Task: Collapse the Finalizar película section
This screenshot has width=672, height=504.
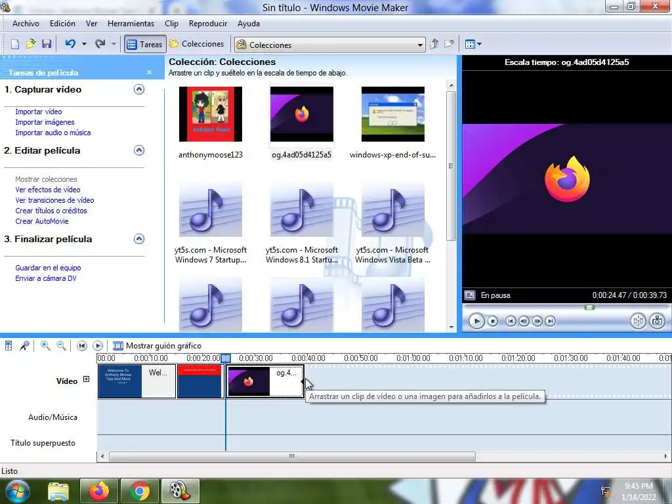Action: (x=139, y=239)
